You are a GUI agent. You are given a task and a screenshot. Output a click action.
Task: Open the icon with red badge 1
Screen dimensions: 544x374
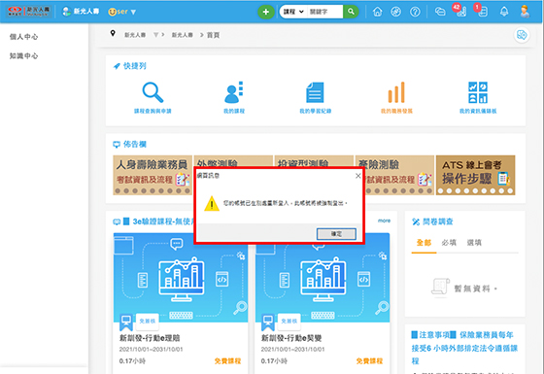coord(482,11)
